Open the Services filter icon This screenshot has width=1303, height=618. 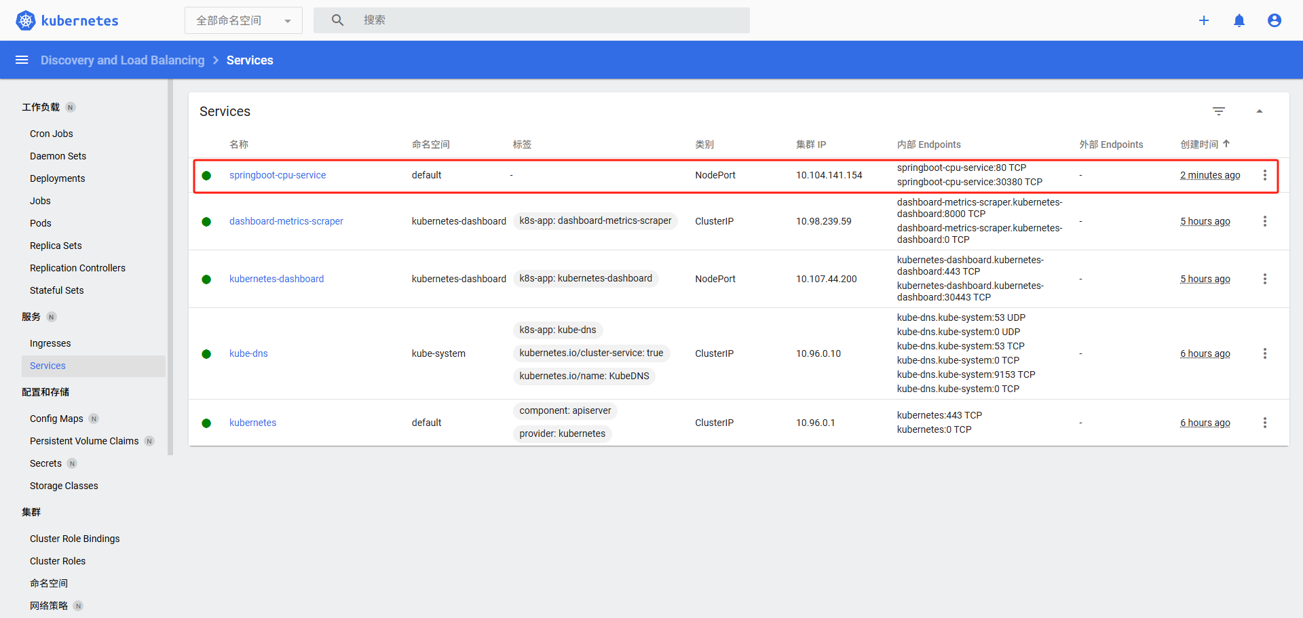pos(1219,111)
